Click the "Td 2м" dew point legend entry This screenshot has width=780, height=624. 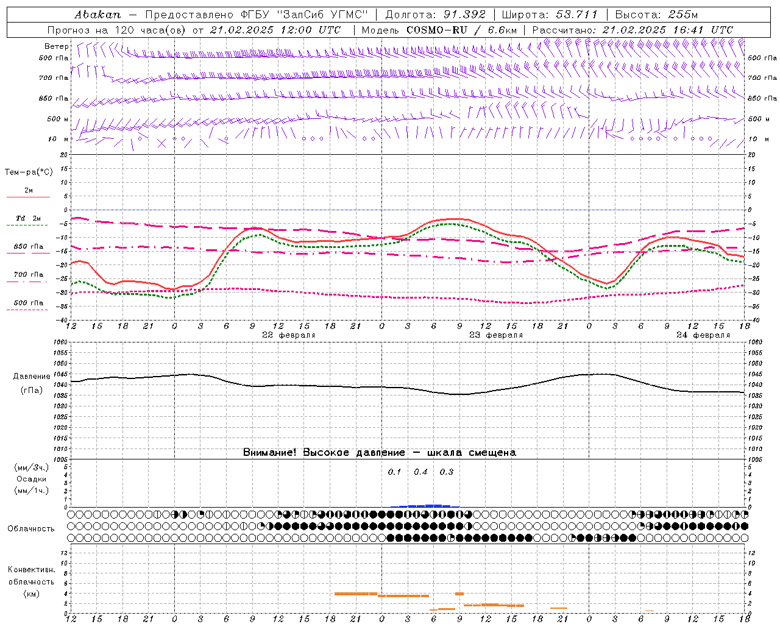[29, 218]
